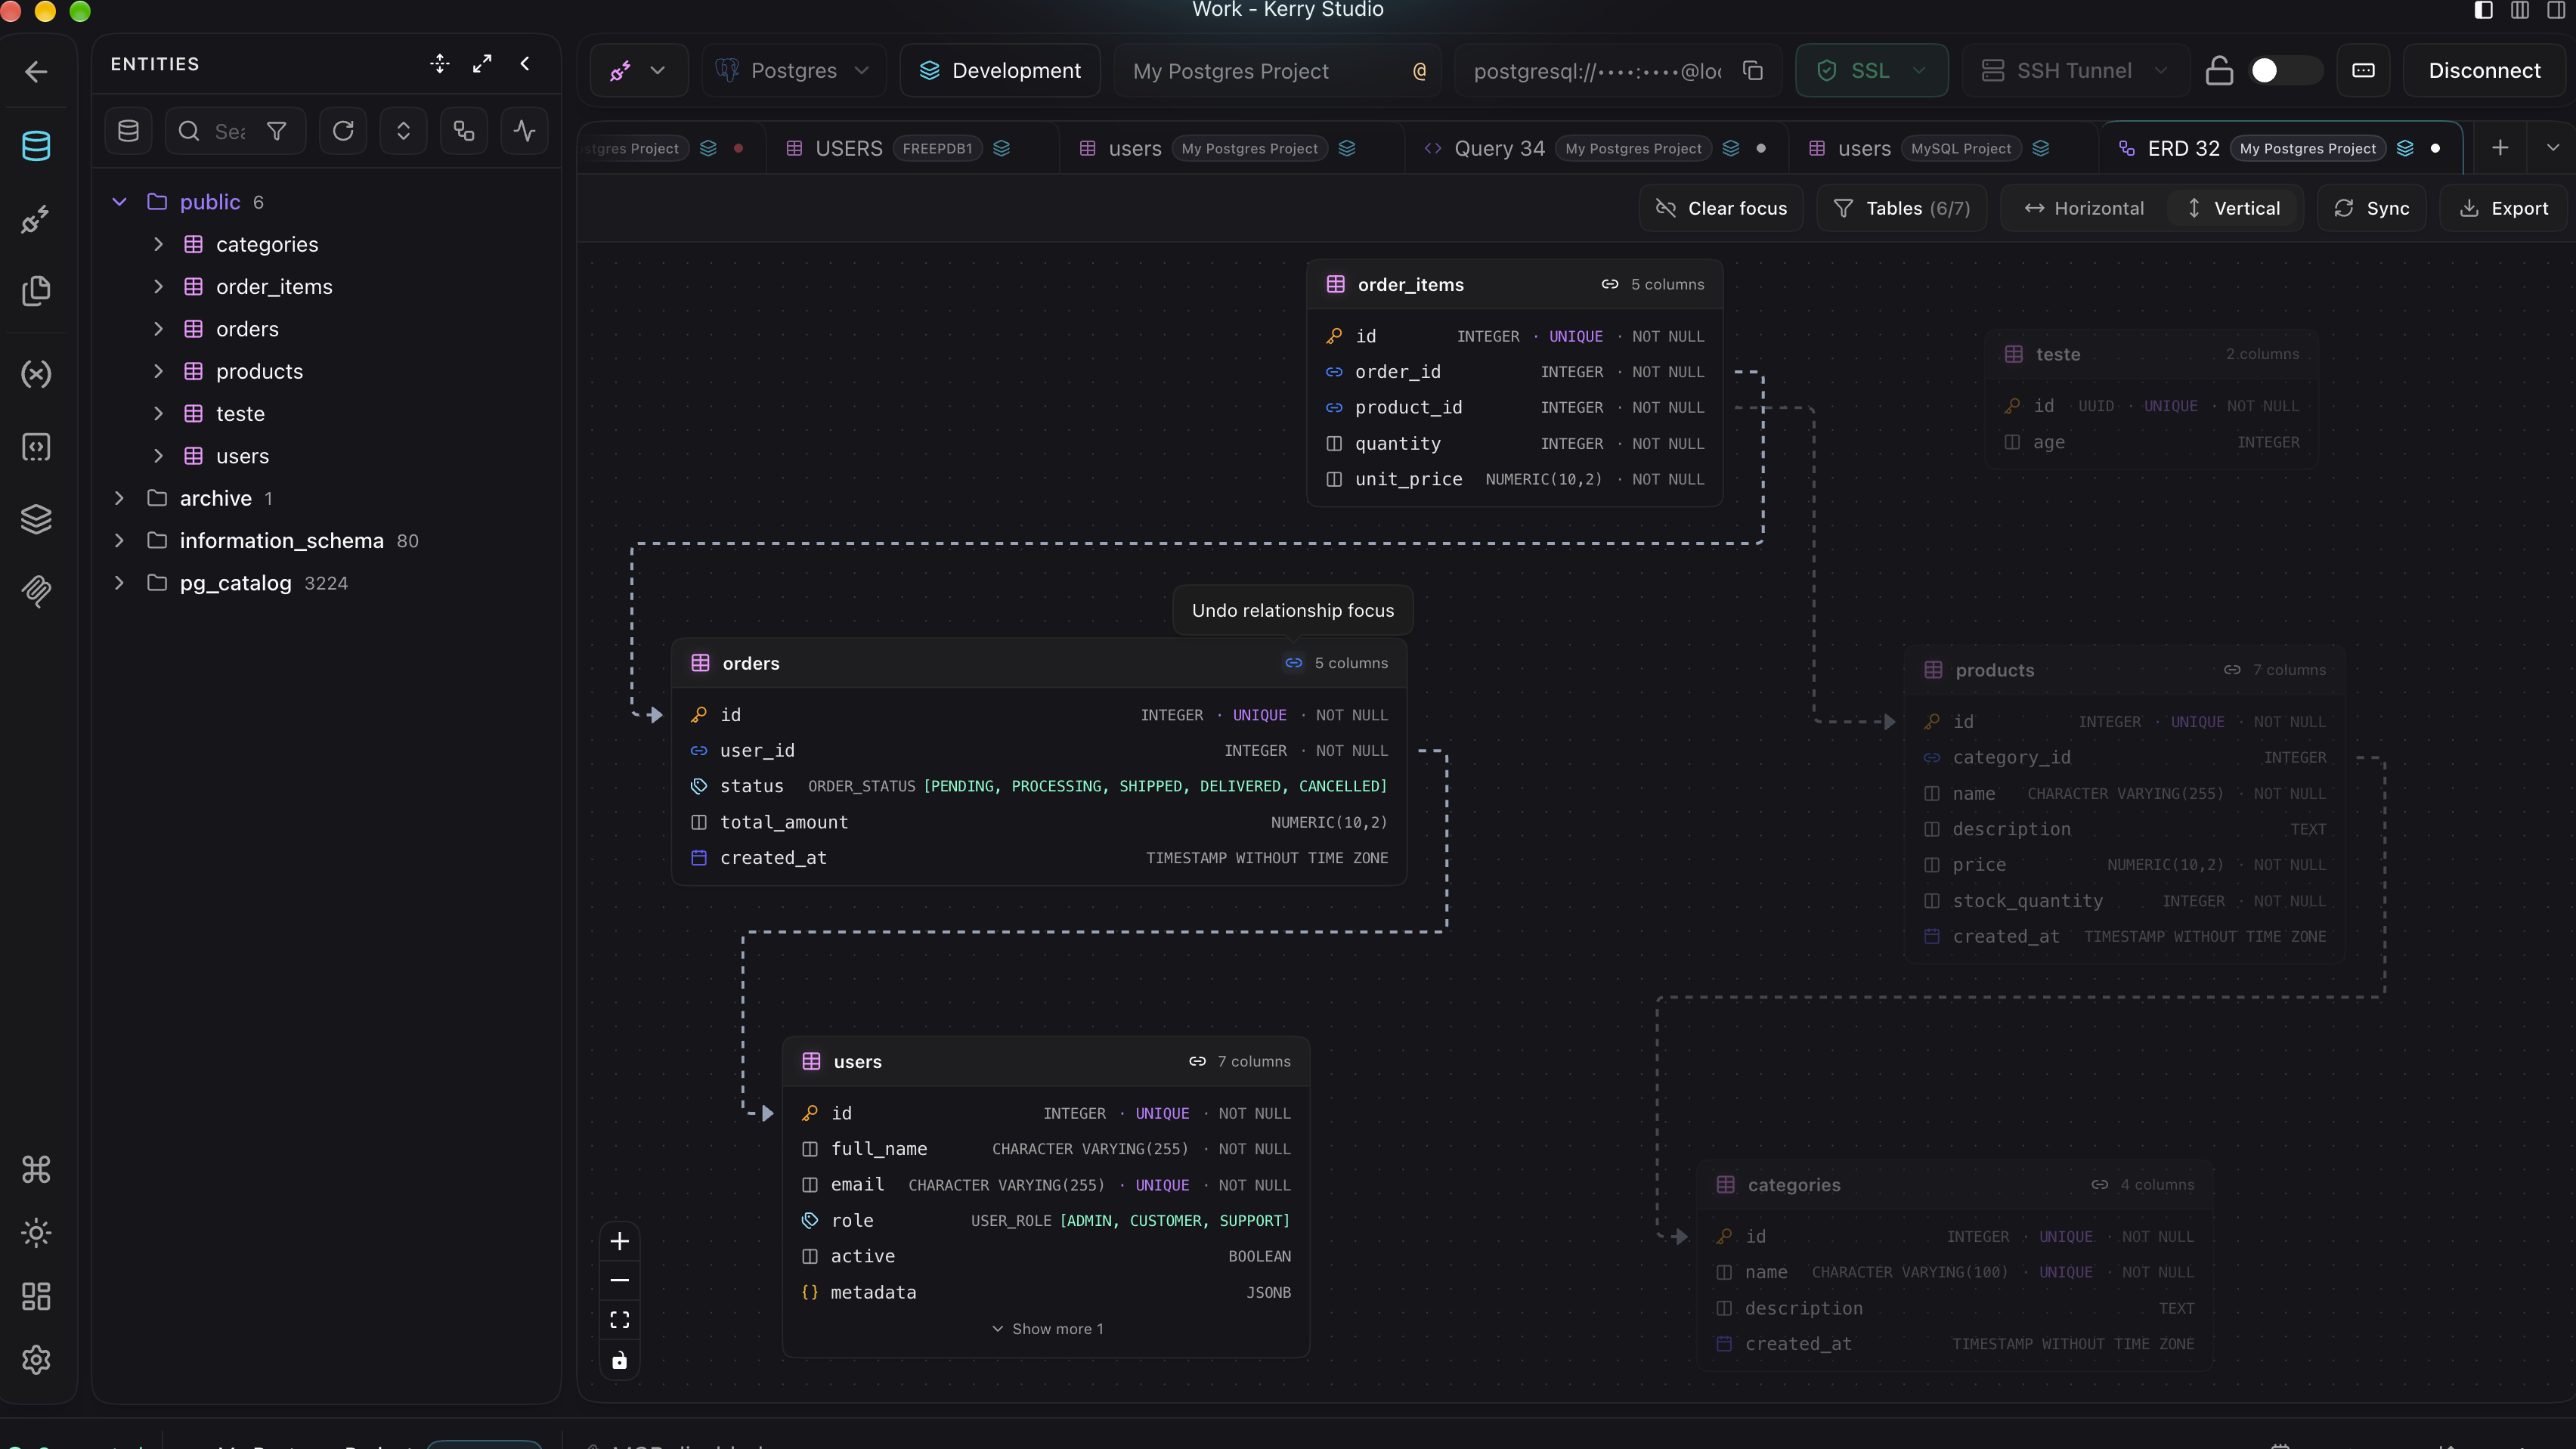
Task: Click the maximize entities panel icon
Action: (x=482, y=64)
